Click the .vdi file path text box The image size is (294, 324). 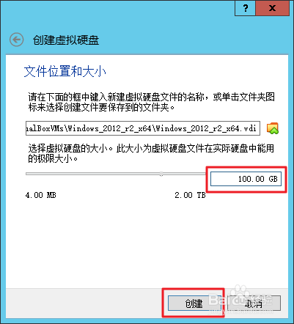(x=143, y=128)
